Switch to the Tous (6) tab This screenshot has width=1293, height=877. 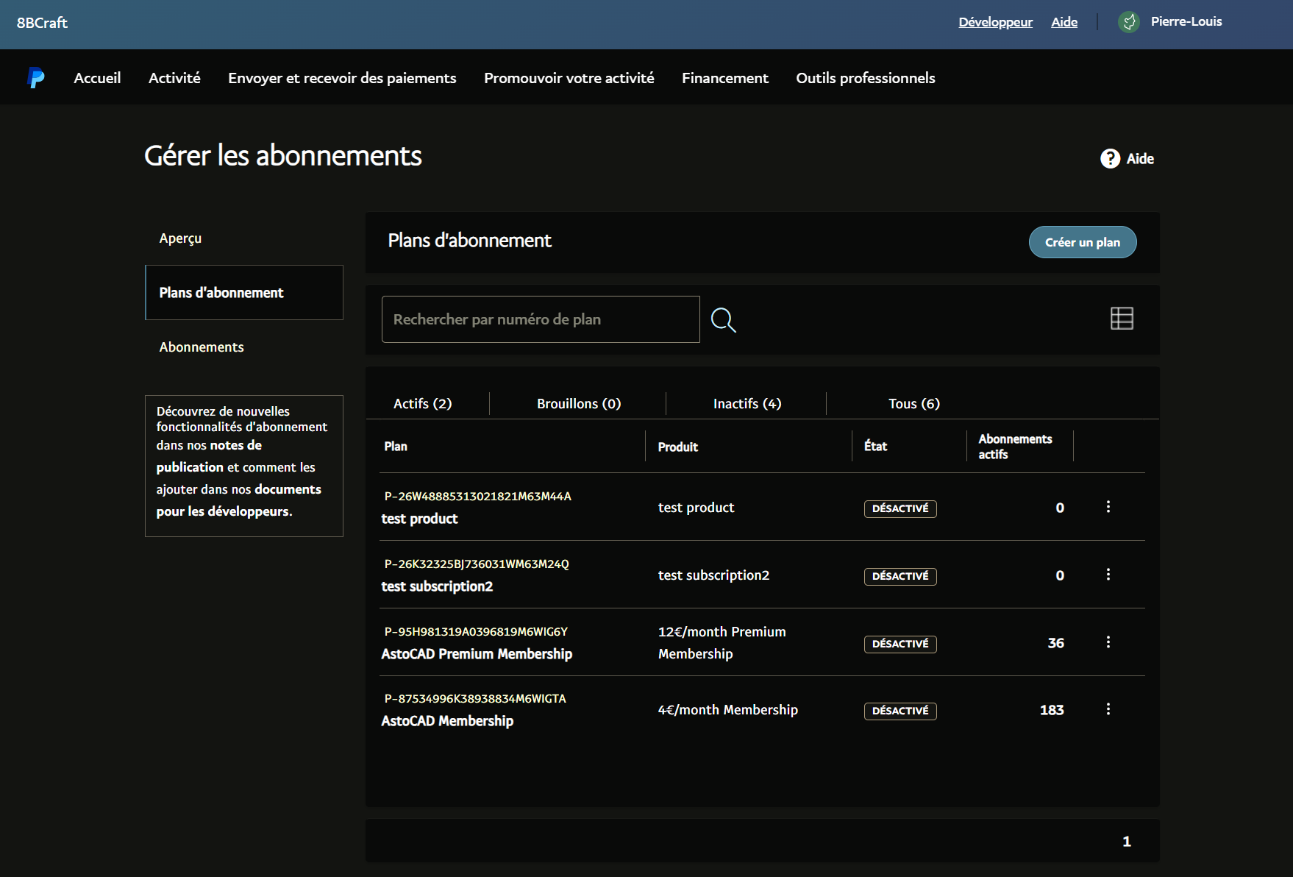[x=914, y=404]
